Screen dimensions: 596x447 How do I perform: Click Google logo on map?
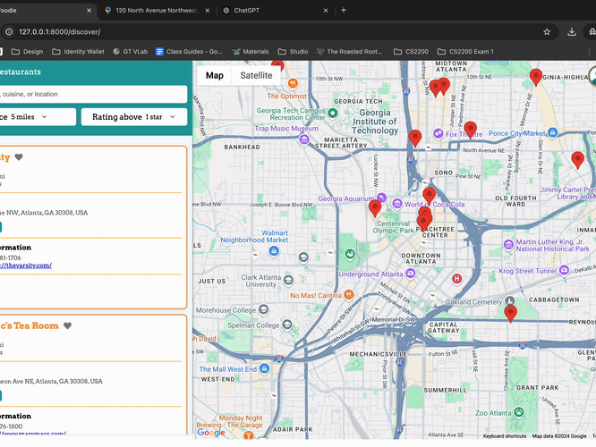click(x=211, y=433)
